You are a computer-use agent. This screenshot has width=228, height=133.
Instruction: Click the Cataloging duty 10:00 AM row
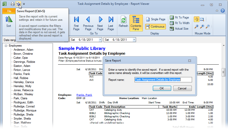(151, 110)
